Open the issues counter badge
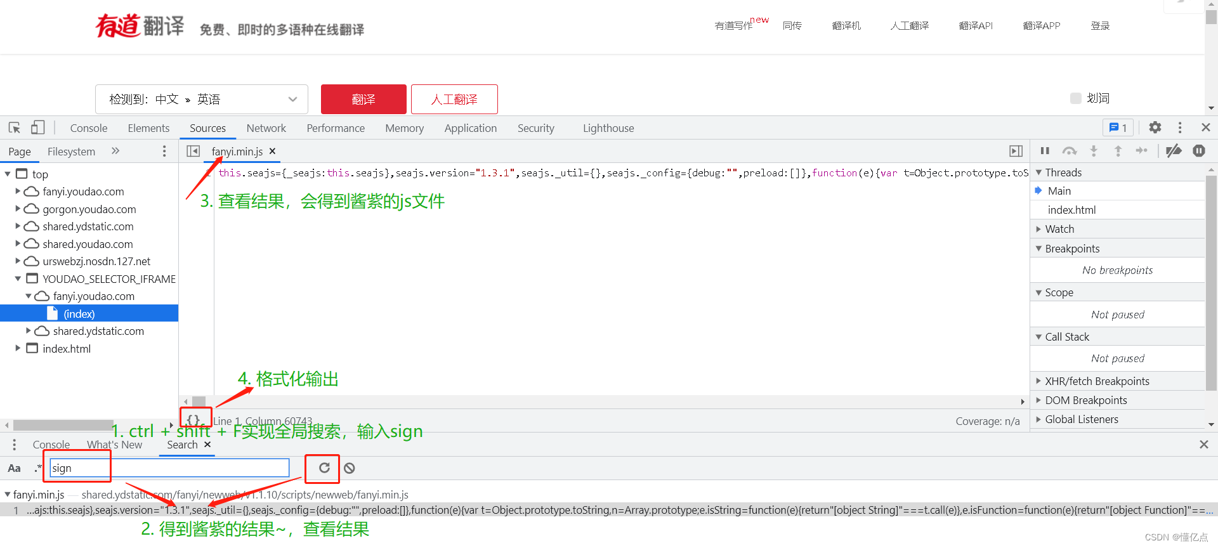 (1118, 127)
